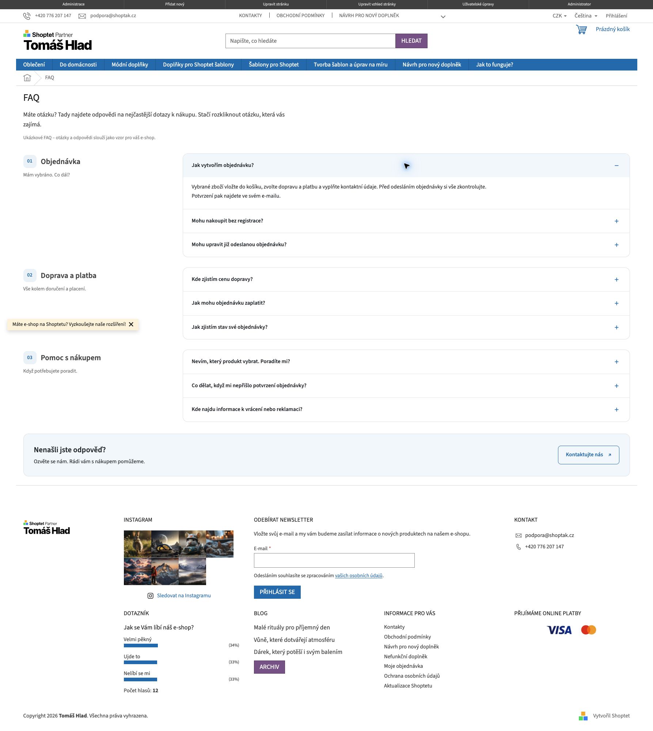Expand the top navigation chevron menu
Viewport: 653px width, 731px height.
coord(443,17)
